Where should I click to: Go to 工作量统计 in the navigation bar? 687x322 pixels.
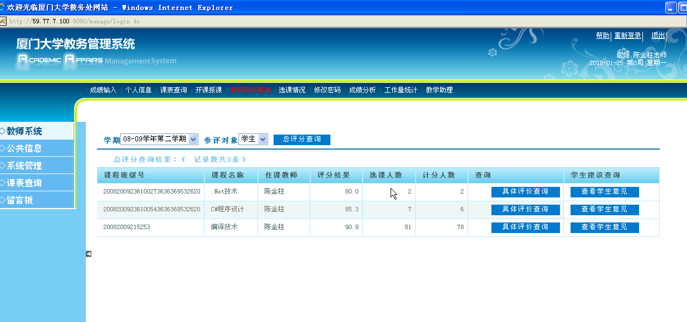pos(401,90)
